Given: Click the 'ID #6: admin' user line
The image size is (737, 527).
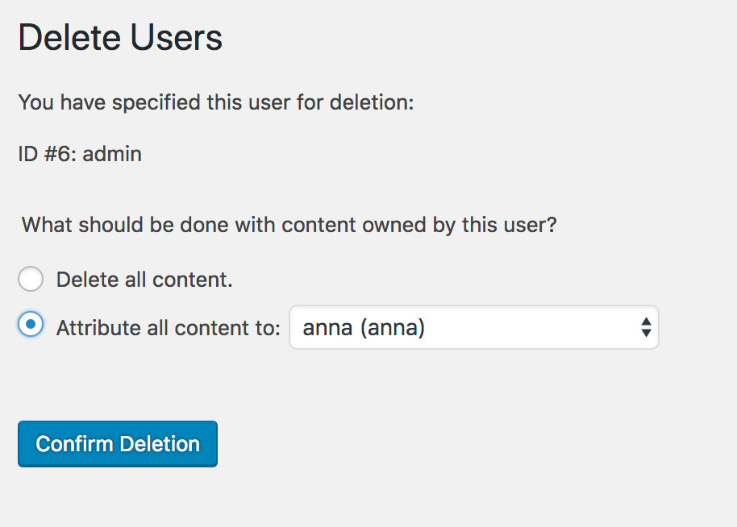Looking at the screenshot, I should [80, 154].
